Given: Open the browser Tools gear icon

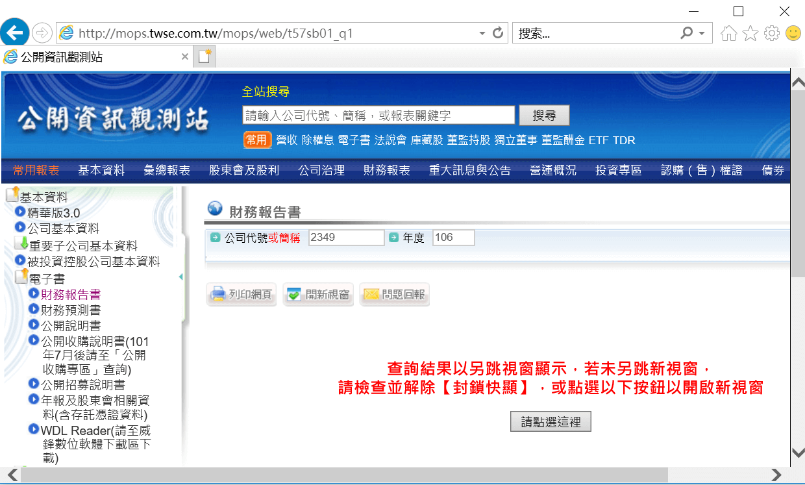Looking at the screenshot, I should click(x=772, y=33).
